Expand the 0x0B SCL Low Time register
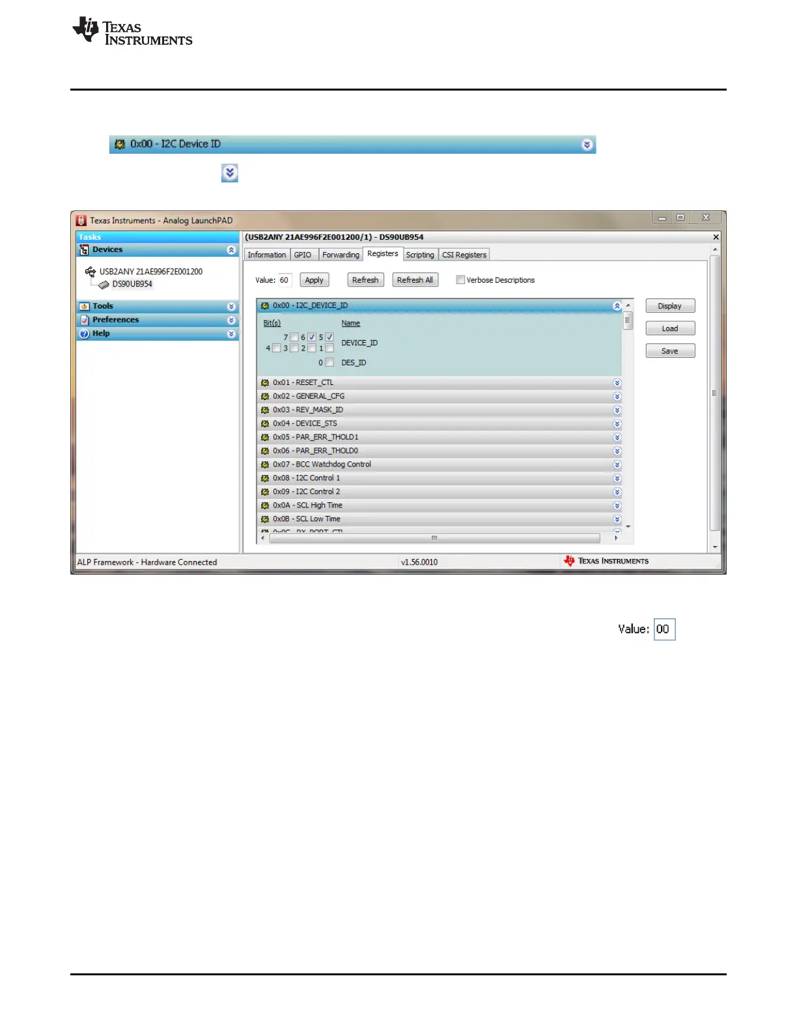The image size is (797, 1032). tap(617, 520)
